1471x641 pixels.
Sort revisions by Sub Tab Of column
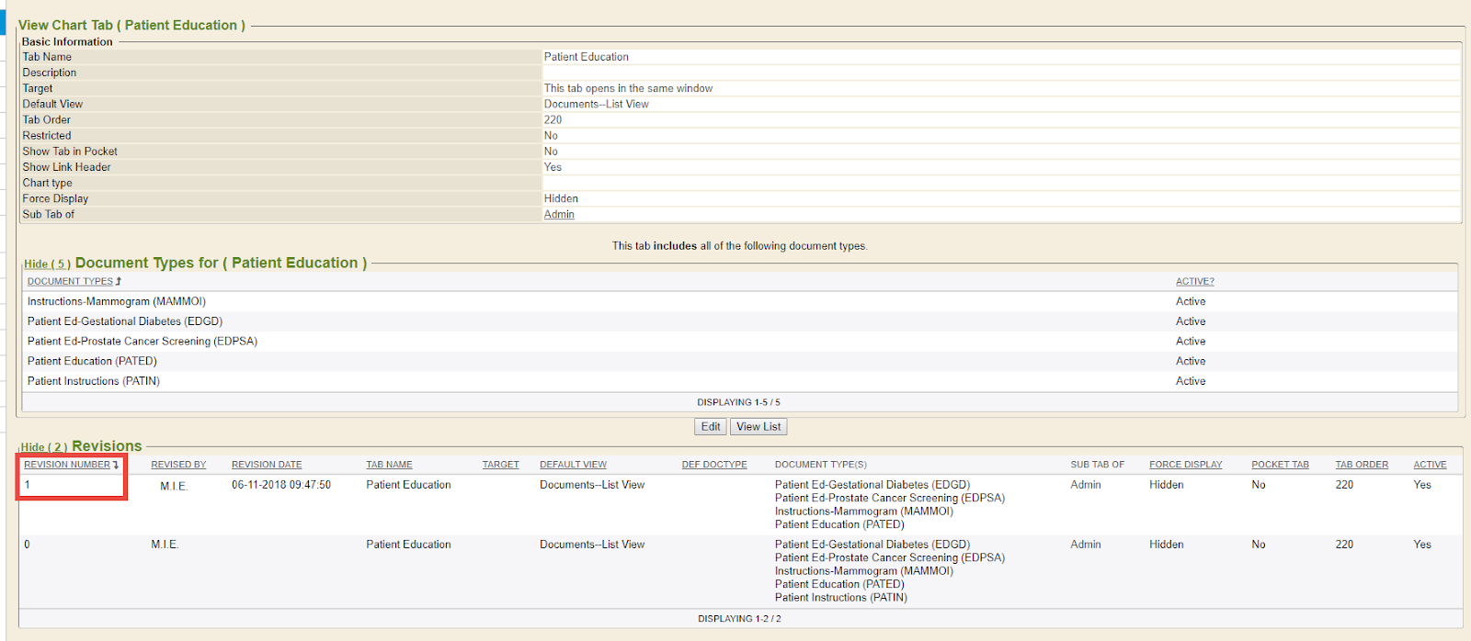[1097, 465]
